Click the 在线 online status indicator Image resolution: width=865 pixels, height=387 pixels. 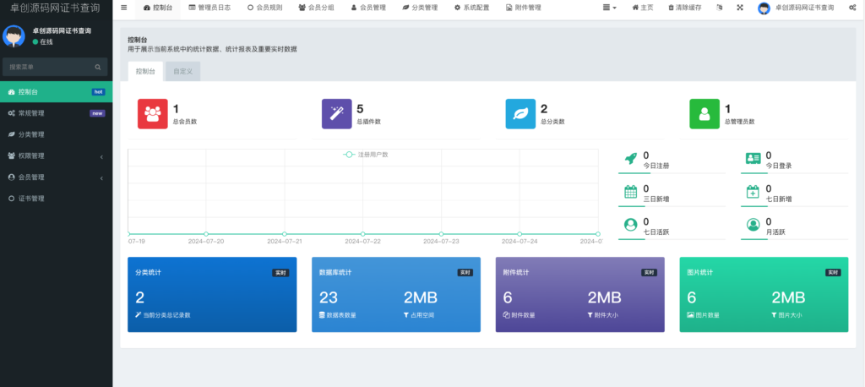click(x=43, y=42)
